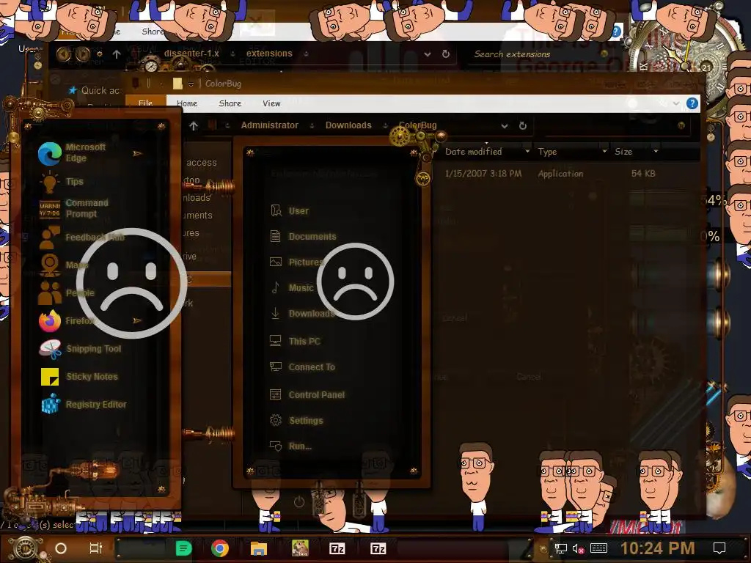Click the first 7z taskbar icon
This screenshot has height=563, width=751.
click(x=337, y=548)
